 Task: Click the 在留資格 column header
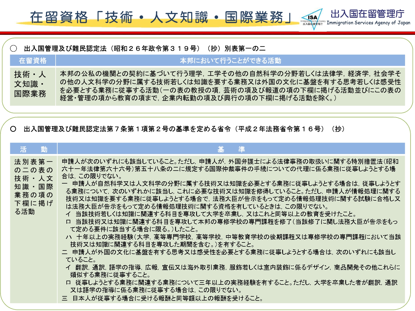click(33, 61)
